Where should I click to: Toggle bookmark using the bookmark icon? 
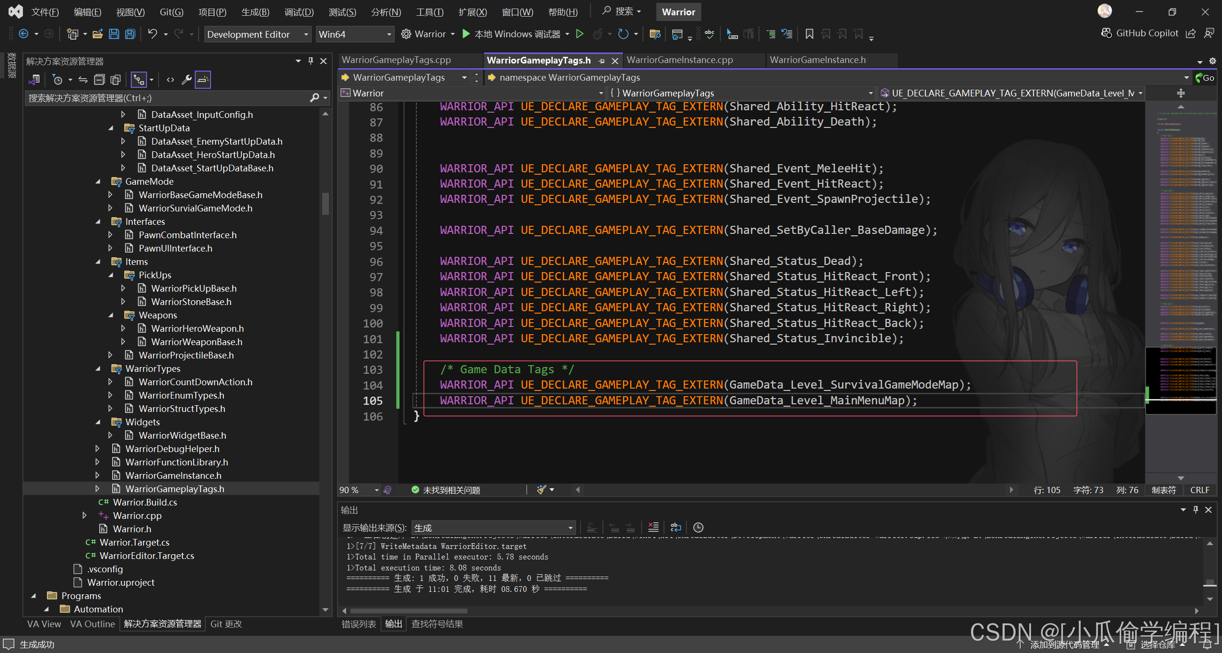809,34
